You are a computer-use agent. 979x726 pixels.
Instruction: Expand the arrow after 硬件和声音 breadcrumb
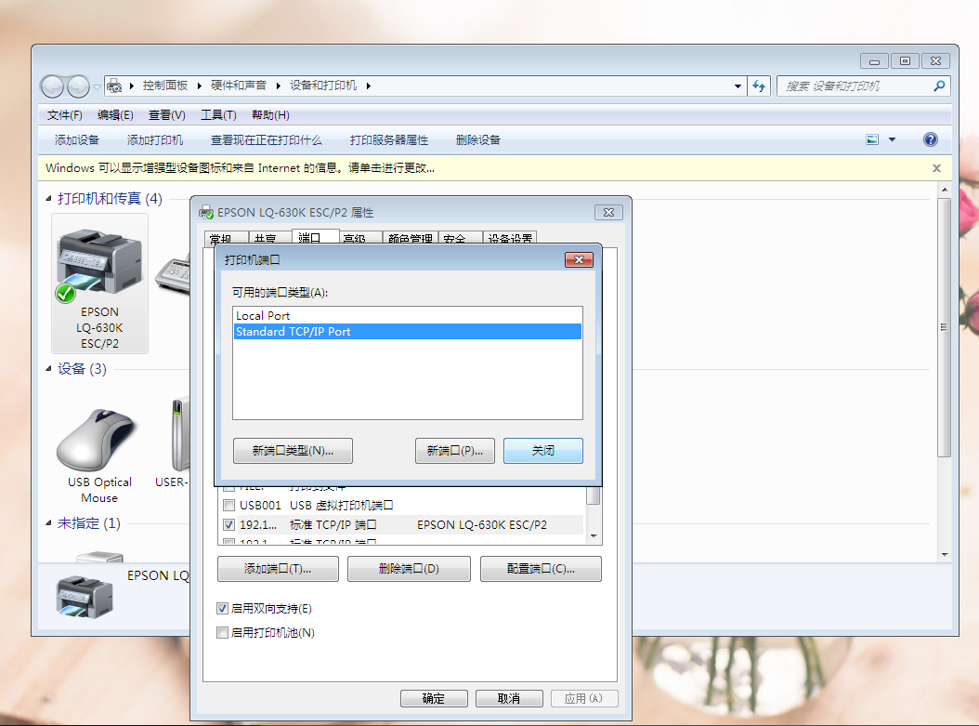pos(278,86)
